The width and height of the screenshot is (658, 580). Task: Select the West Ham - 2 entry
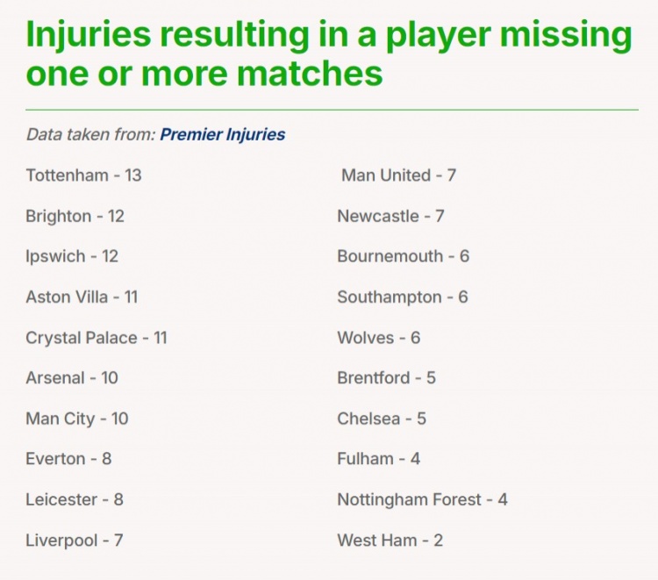(x=390, y=541)
